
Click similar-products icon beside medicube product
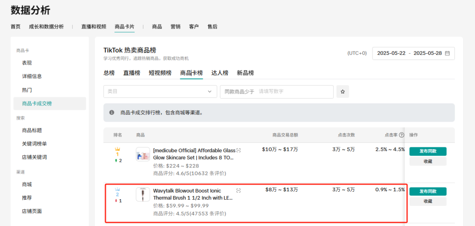coord(239,150)
